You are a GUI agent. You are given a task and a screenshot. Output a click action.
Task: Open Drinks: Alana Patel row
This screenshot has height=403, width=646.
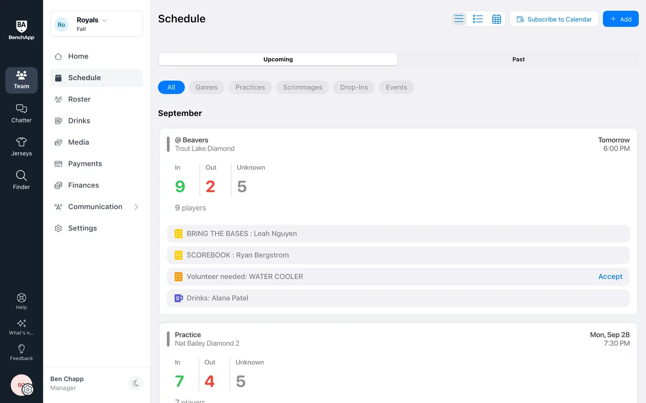click(x=398, y=298)
